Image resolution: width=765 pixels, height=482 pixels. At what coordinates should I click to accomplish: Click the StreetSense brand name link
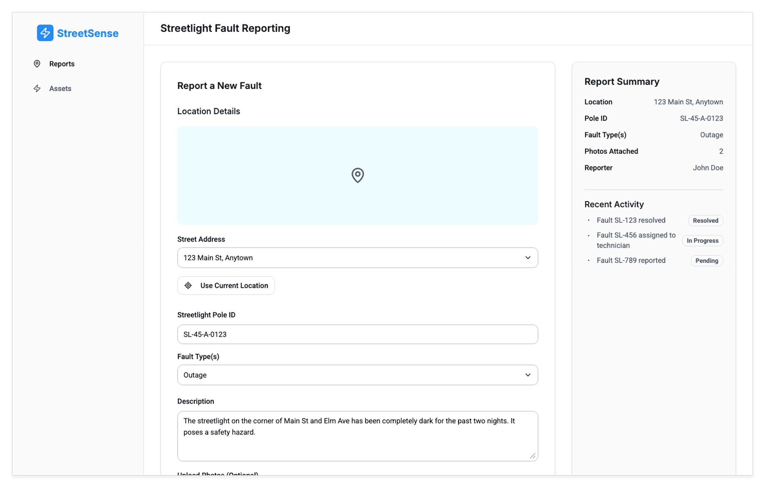[x=88, y=33]
